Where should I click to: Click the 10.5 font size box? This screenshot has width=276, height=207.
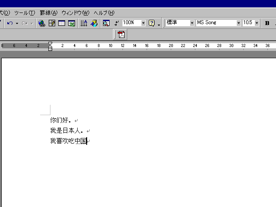coord(248,23)
